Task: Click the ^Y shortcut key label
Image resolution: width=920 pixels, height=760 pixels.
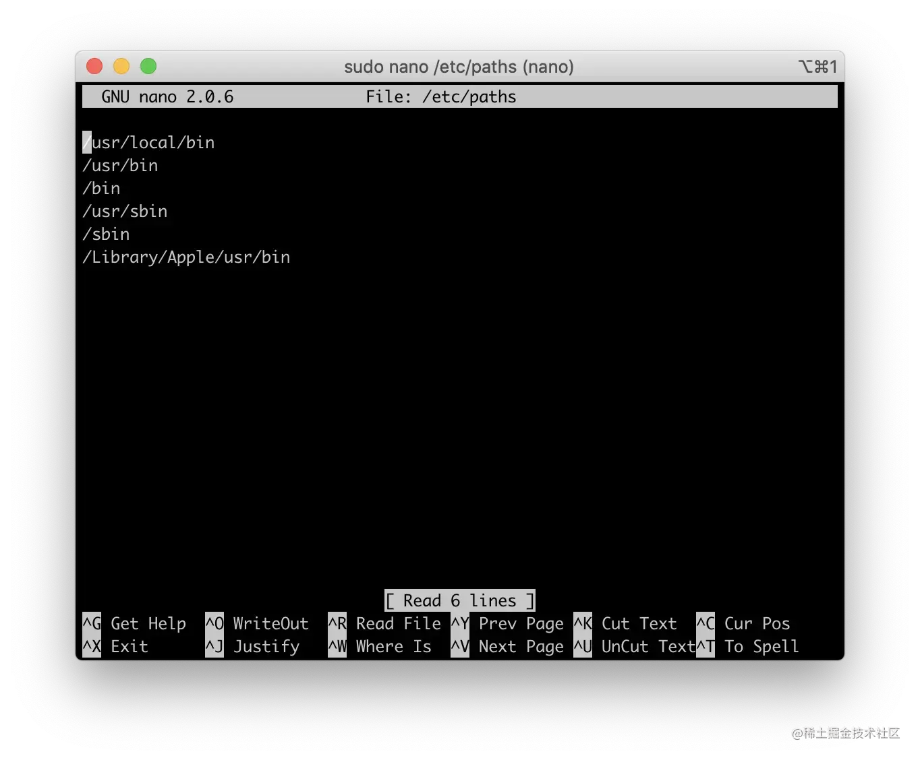Action: (460, 623)
